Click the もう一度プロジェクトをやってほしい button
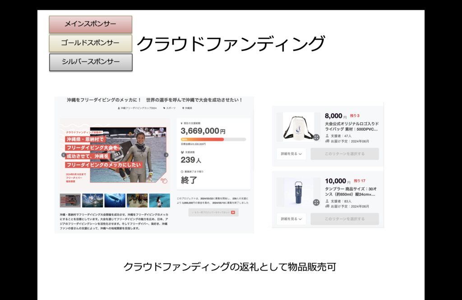 (x=213, y=212)
